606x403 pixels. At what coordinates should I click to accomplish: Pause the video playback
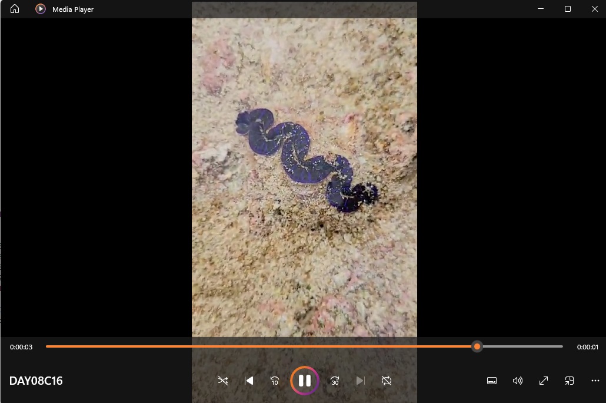coord(304,381)
